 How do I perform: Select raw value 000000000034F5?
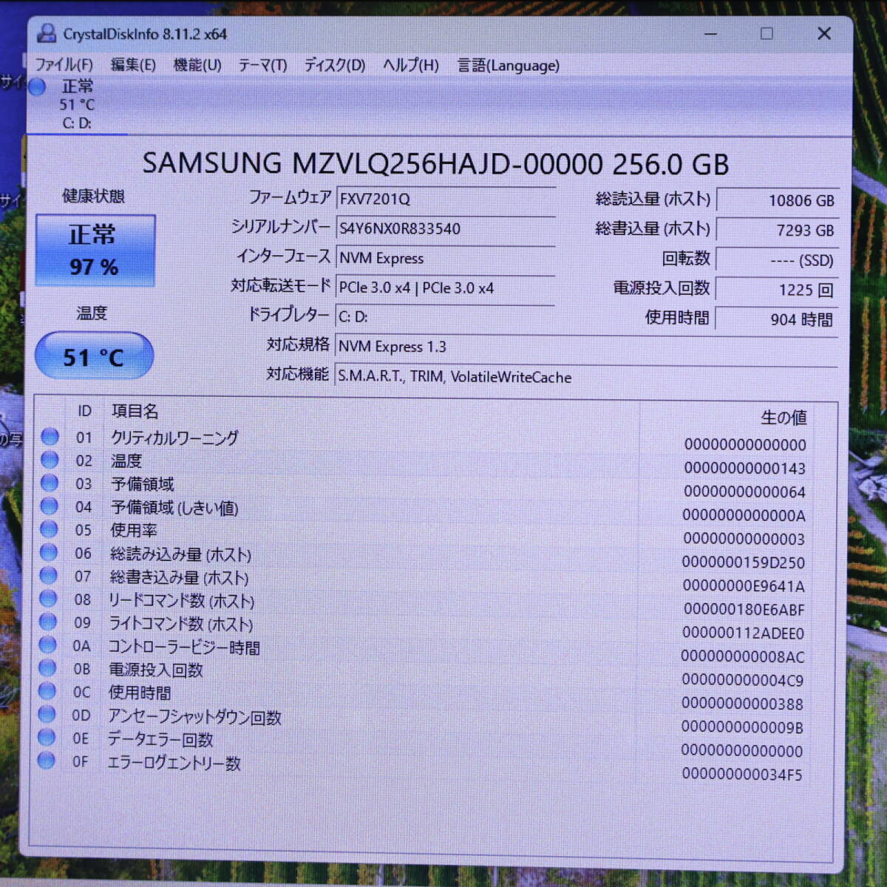coord(742,775)
